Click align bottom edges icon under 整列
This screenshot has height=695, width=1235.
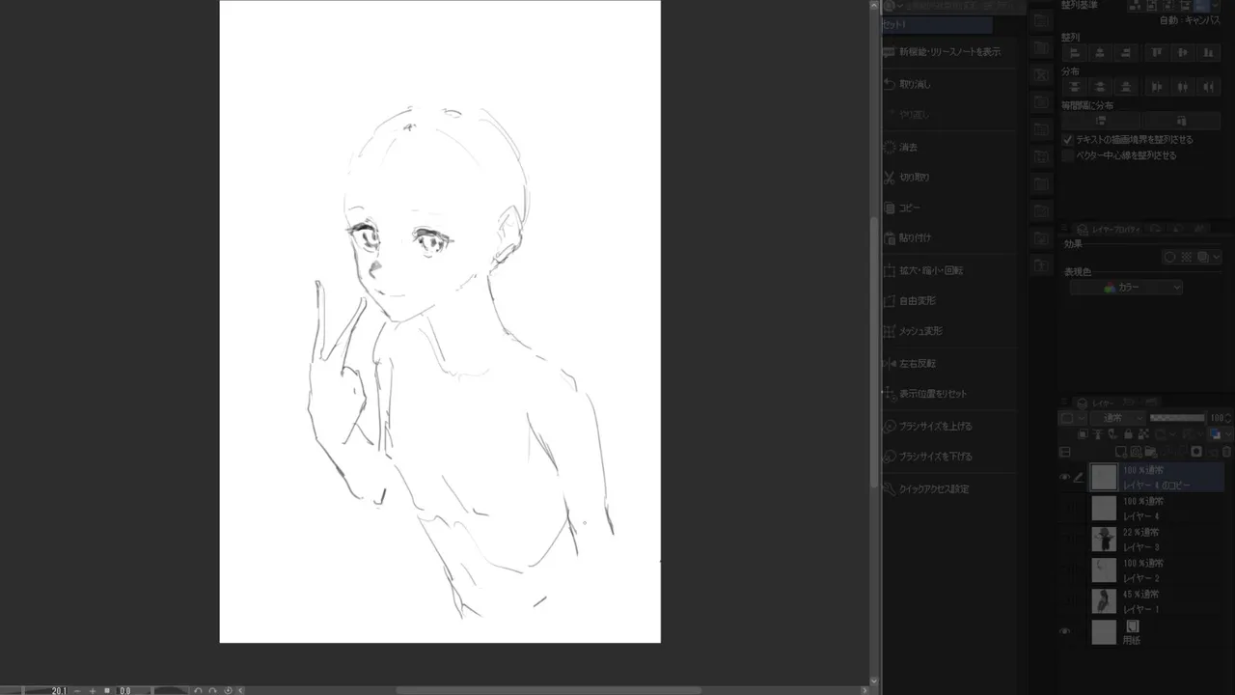[1209, 53]
